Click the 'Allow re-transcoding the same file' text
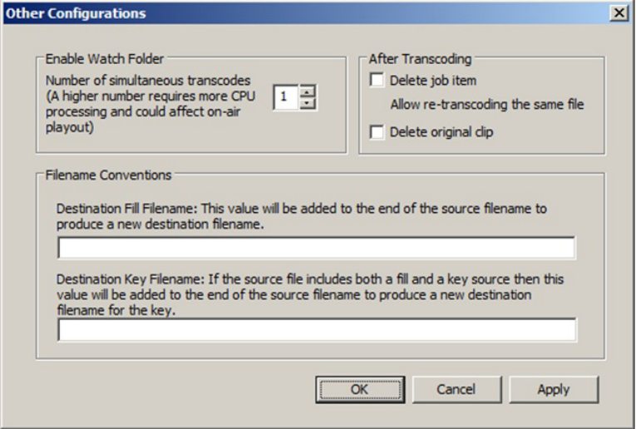The height and width of the screenshot is (429, 636). click(x=487, y=105)
